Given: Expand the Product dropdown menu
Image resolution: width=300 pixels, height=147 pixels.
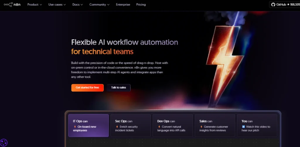Looking at the screenshot, I should pyautogui.click(x=35, y=5).
